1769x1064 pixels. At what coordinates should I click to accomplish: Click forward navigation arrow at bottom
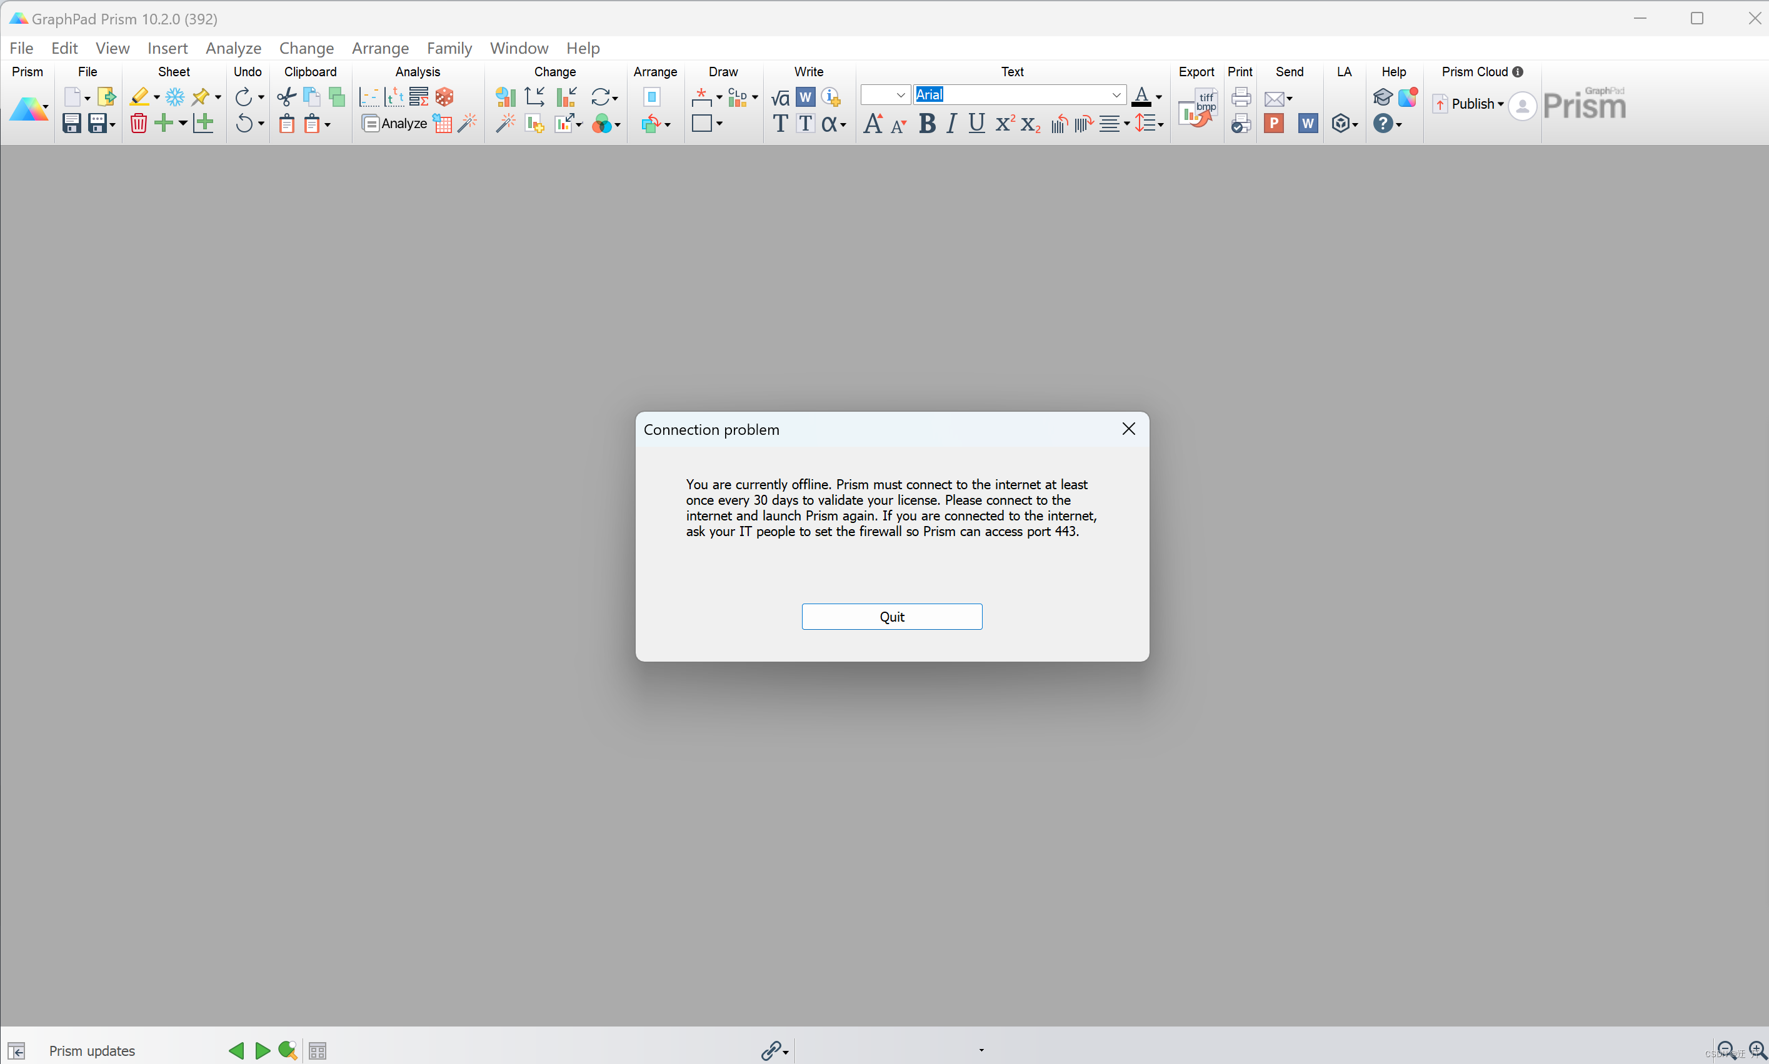261,1050
